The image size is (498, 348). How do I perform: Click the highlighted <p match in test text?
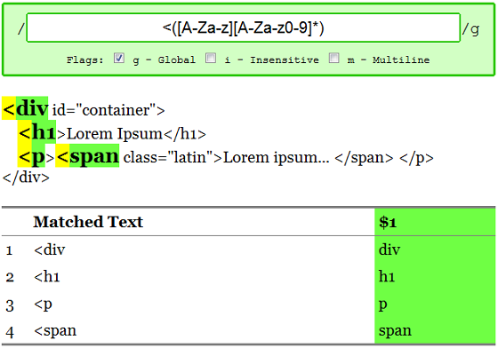[31, 156]
